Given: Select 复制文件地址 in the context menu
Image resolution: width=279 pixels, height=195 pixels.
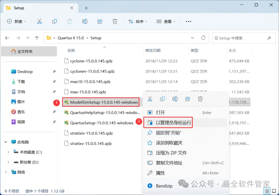Looking at the screenshot, I should [x=185, y=163].
